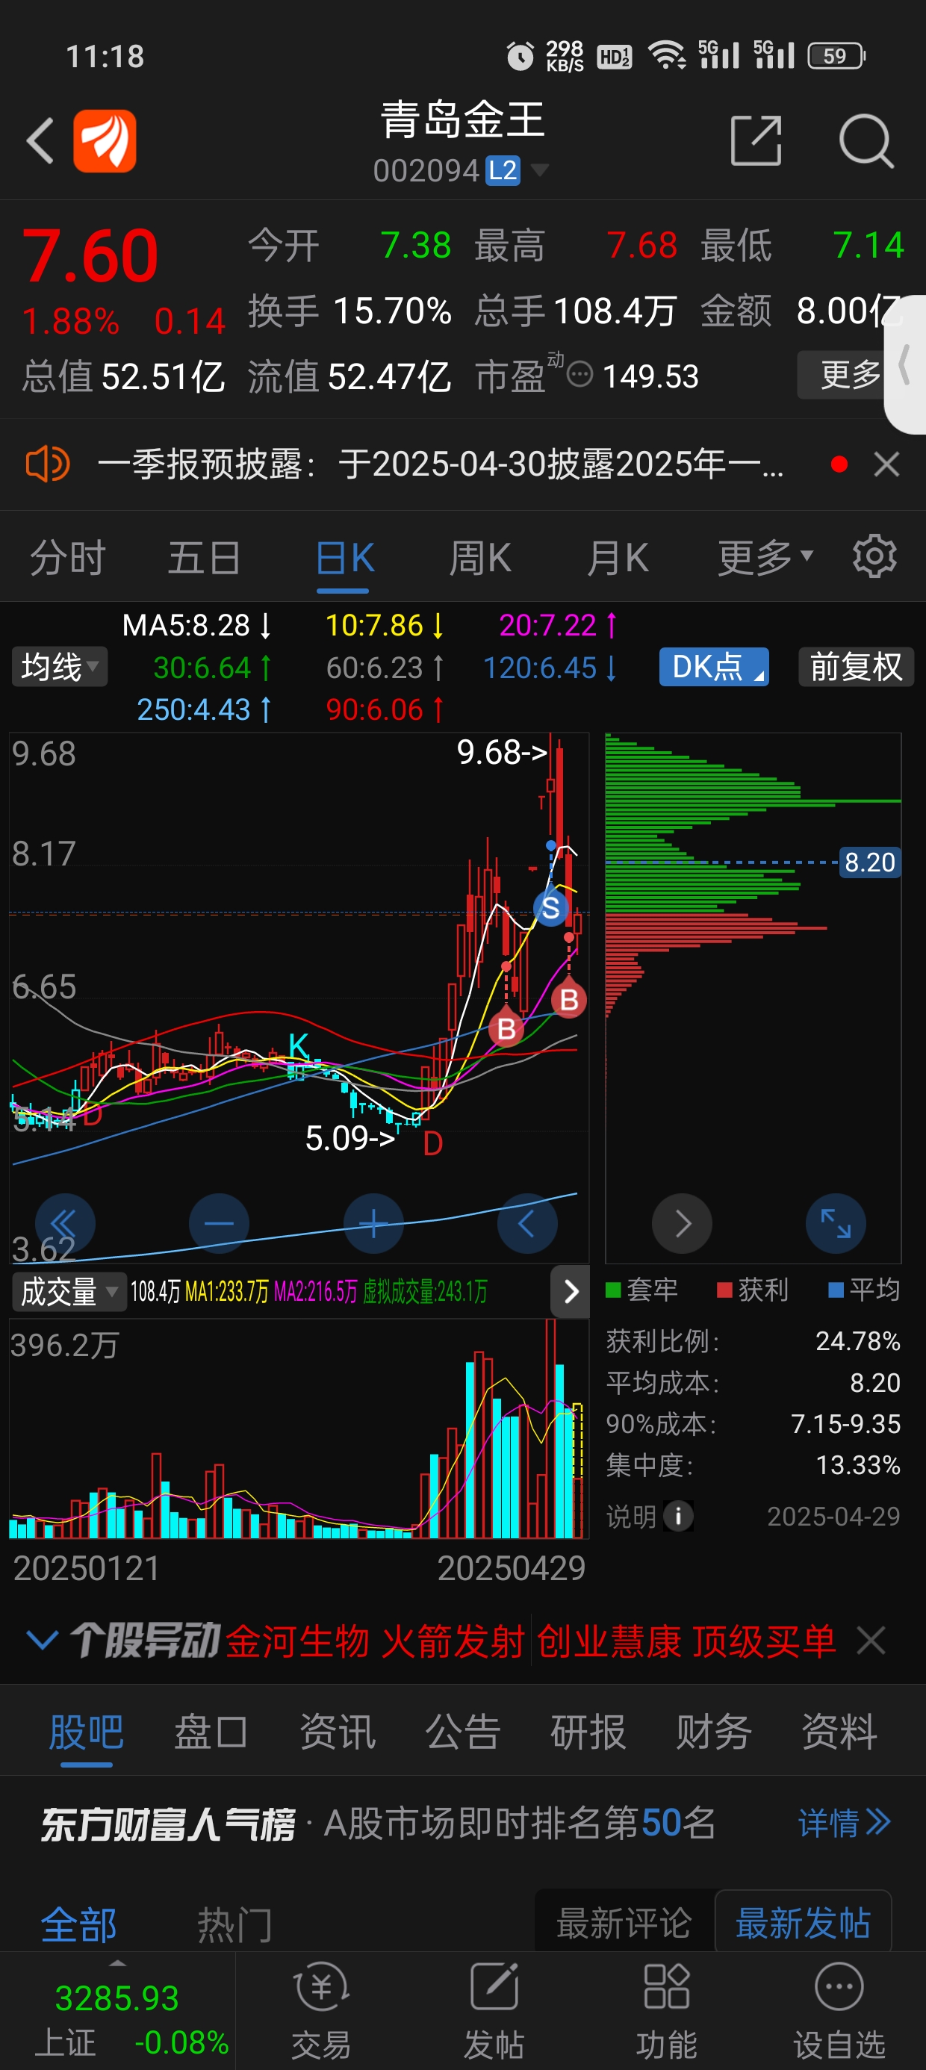
Task: Open the 均线 indicator dropdown
Action: point(60,667)
